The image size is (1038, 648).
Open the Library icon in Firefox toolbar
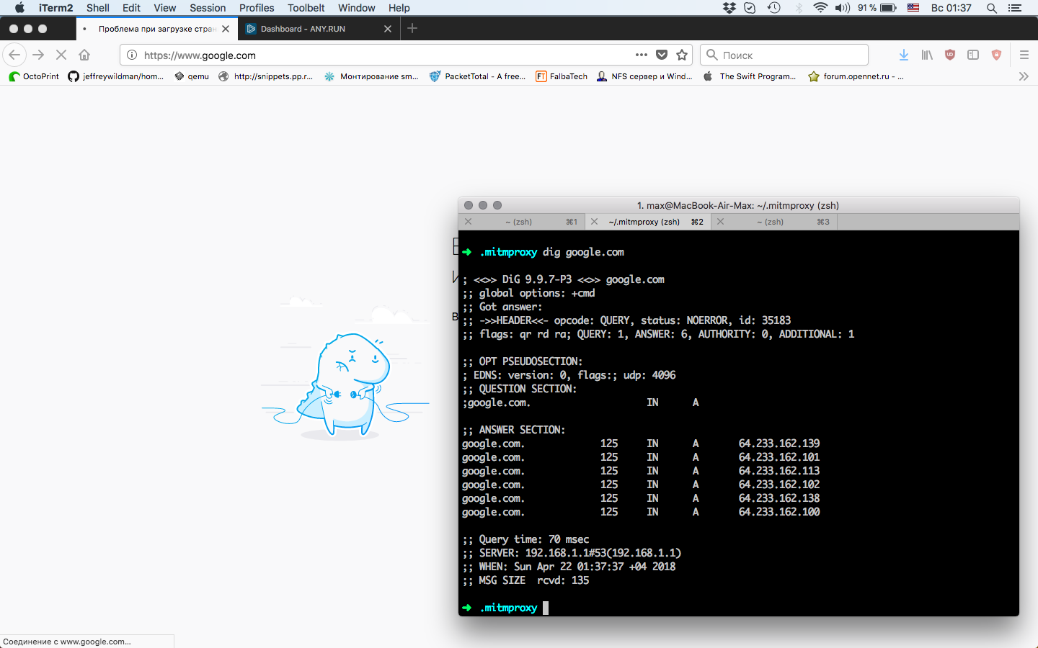point(927,55)
